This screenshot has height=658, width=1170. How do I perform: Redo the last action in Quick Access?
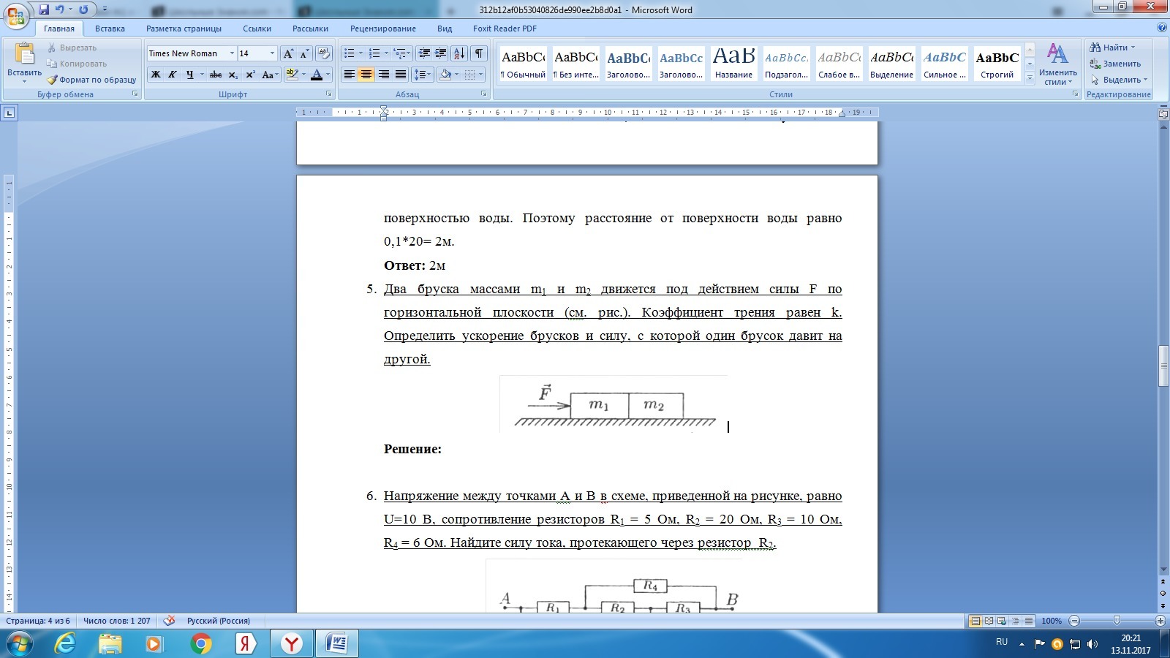coord(83,10)
